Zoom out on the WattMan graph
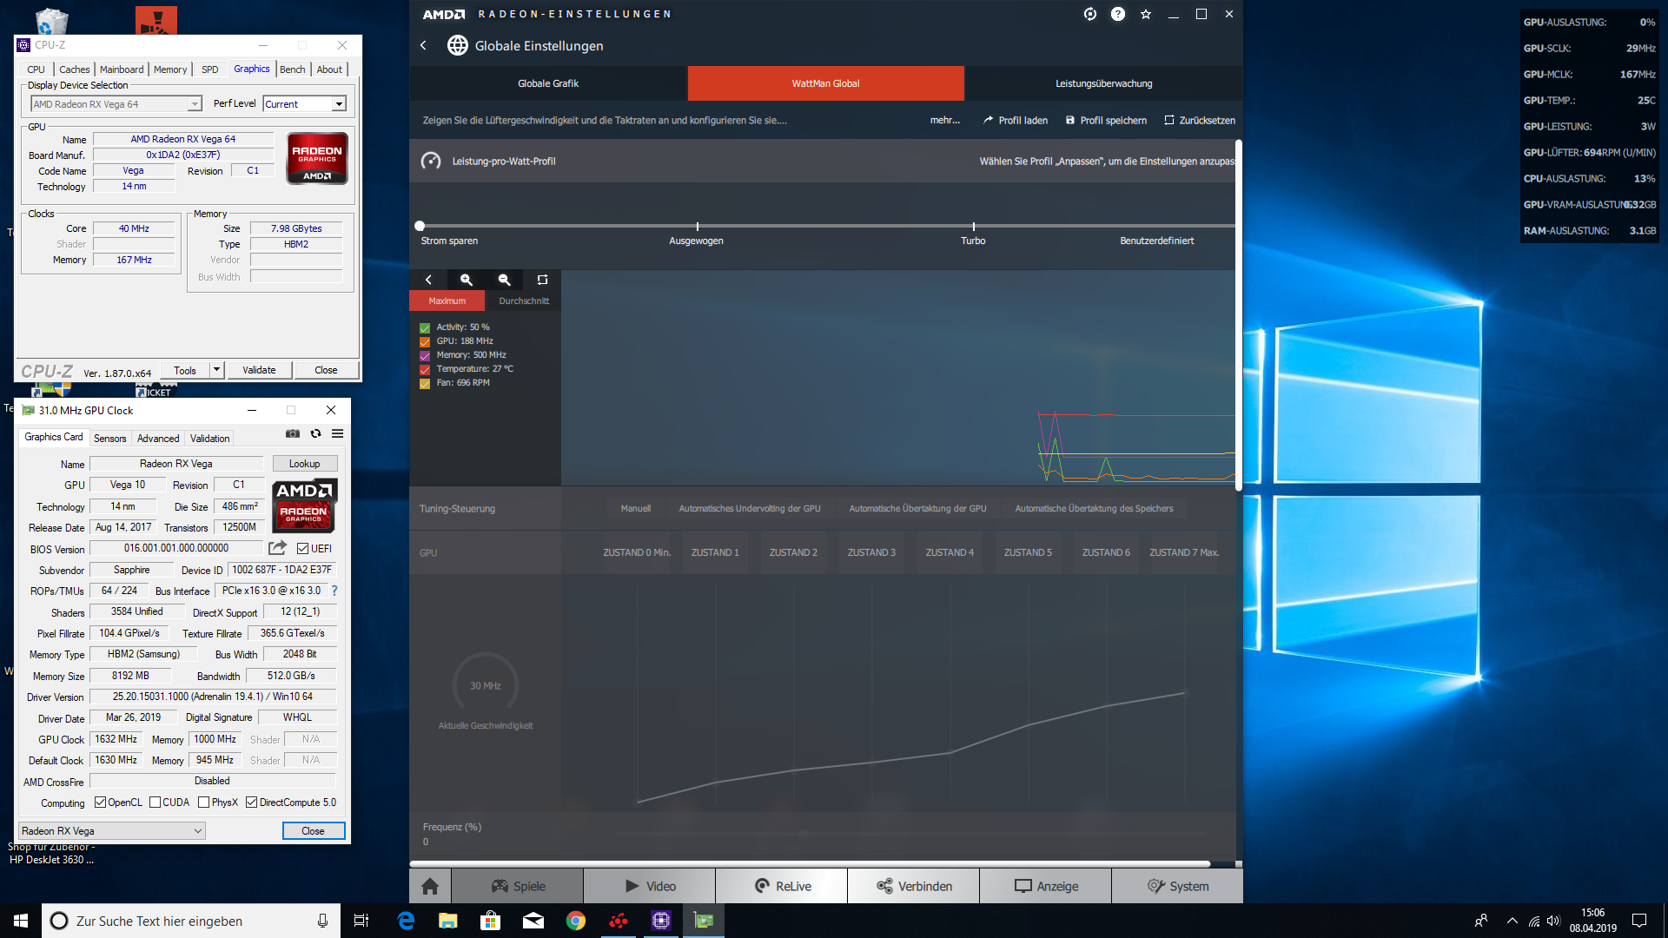Viewport: 1668px width, 938px height. tap(504, 280)
